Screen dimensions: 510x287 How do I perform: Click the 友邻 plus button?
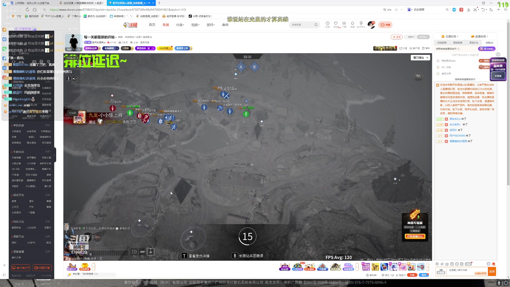(x=397, y=37)
